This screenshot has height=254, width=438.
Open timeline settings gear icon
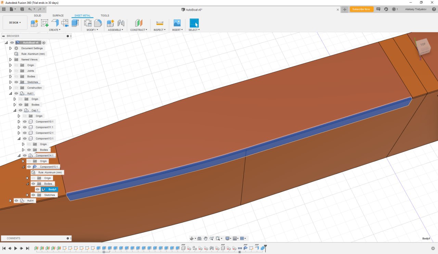tap(433, 248)
